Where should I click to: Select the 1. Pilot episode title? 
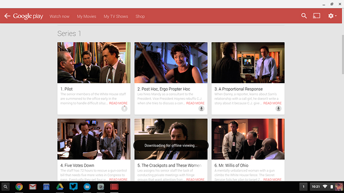point(67,89)
